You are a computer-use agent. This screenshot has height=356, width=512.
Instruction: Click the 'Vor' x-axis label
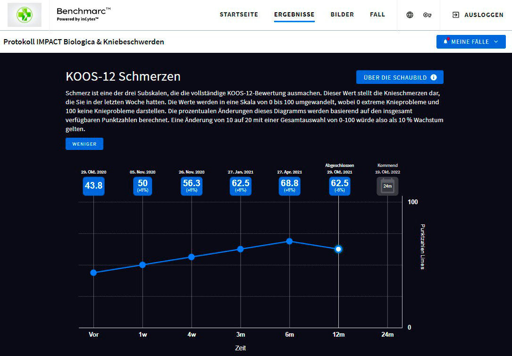click(94, 334)
